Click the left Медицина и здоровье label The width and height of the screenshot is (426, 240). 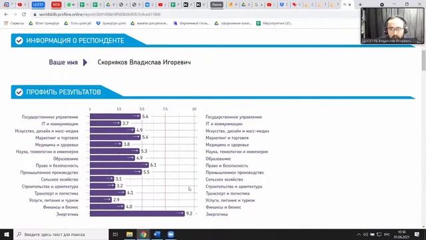tap(57, 145)
